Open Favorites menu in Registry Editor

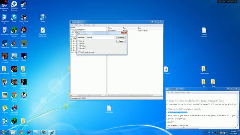[x=87, y=25]
